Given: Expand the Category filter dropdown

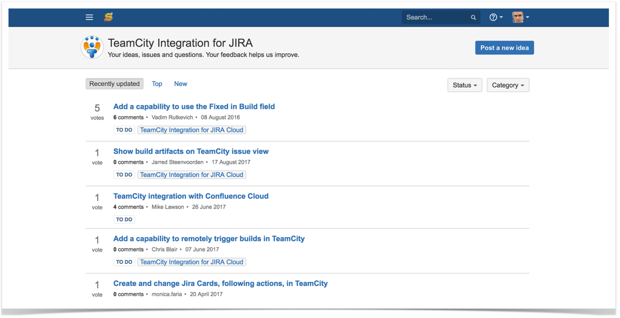Looking at the screenshot, I should click(508, 85).
